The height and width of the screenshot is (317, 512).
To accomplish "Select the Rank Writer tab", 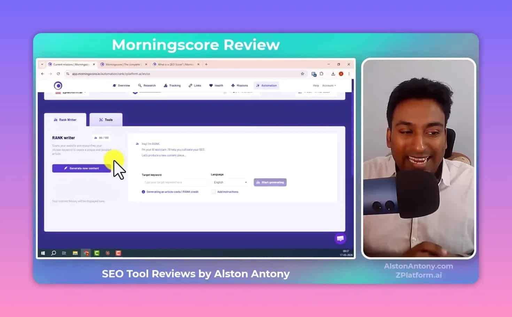I will point(65,119).
